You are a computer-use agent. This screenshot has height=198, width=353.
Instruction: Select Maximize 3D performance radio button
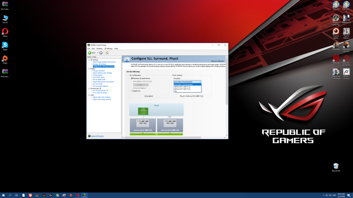click(x=132, y=78)
